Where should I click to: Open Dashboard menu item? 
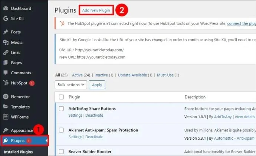click(x=21, y=8)
